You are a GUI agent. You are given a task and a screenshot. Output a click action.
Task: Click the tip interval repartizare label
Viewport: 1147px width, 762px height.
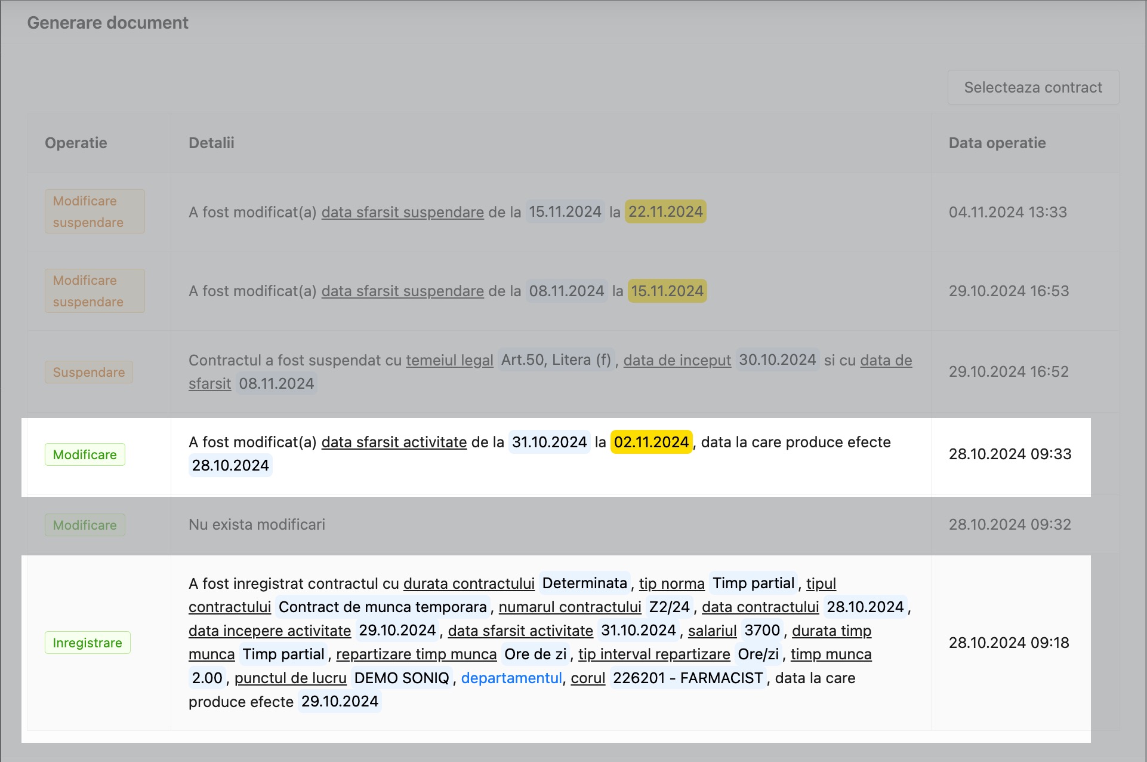point(654,654)
